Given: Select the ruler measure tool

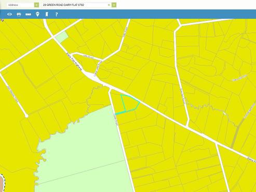Looking at the screenshot, I should pos(28,14).
